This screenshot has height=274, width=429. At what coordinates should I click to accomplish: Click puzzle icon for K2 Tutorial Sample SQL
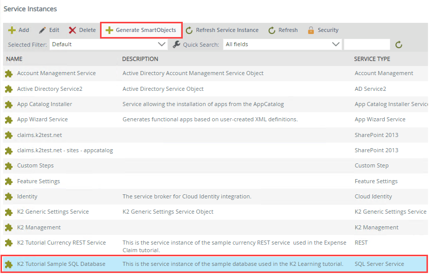pyautogui.click(x=9, y=264)
